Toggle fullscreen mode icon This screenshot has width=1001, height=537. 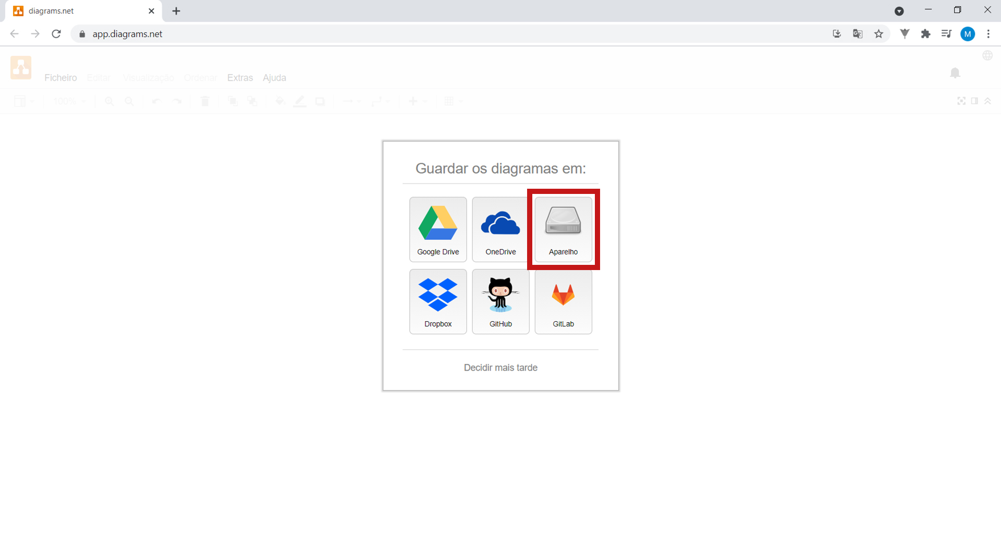pos(961,101)
